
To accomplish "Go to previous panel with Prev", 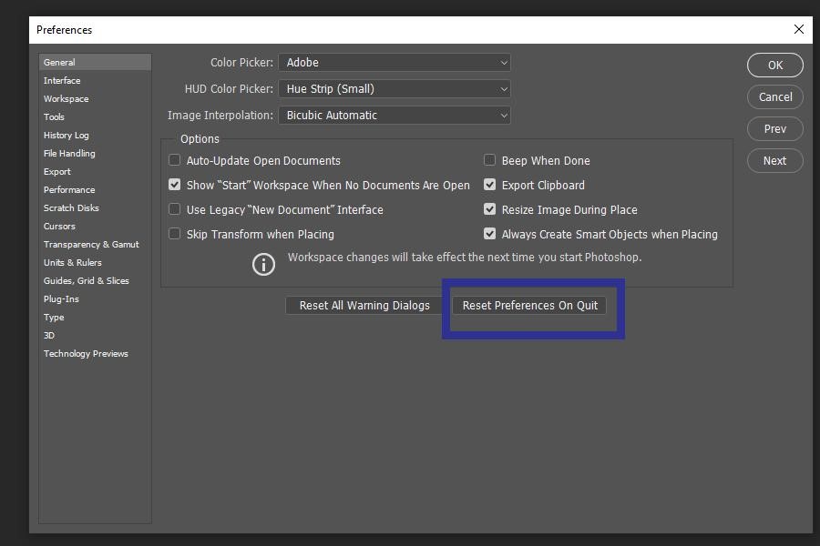I will click(x=775, y=129).
